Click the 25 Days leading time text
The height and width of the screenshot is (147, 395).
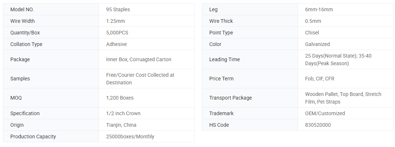[338, 60]
